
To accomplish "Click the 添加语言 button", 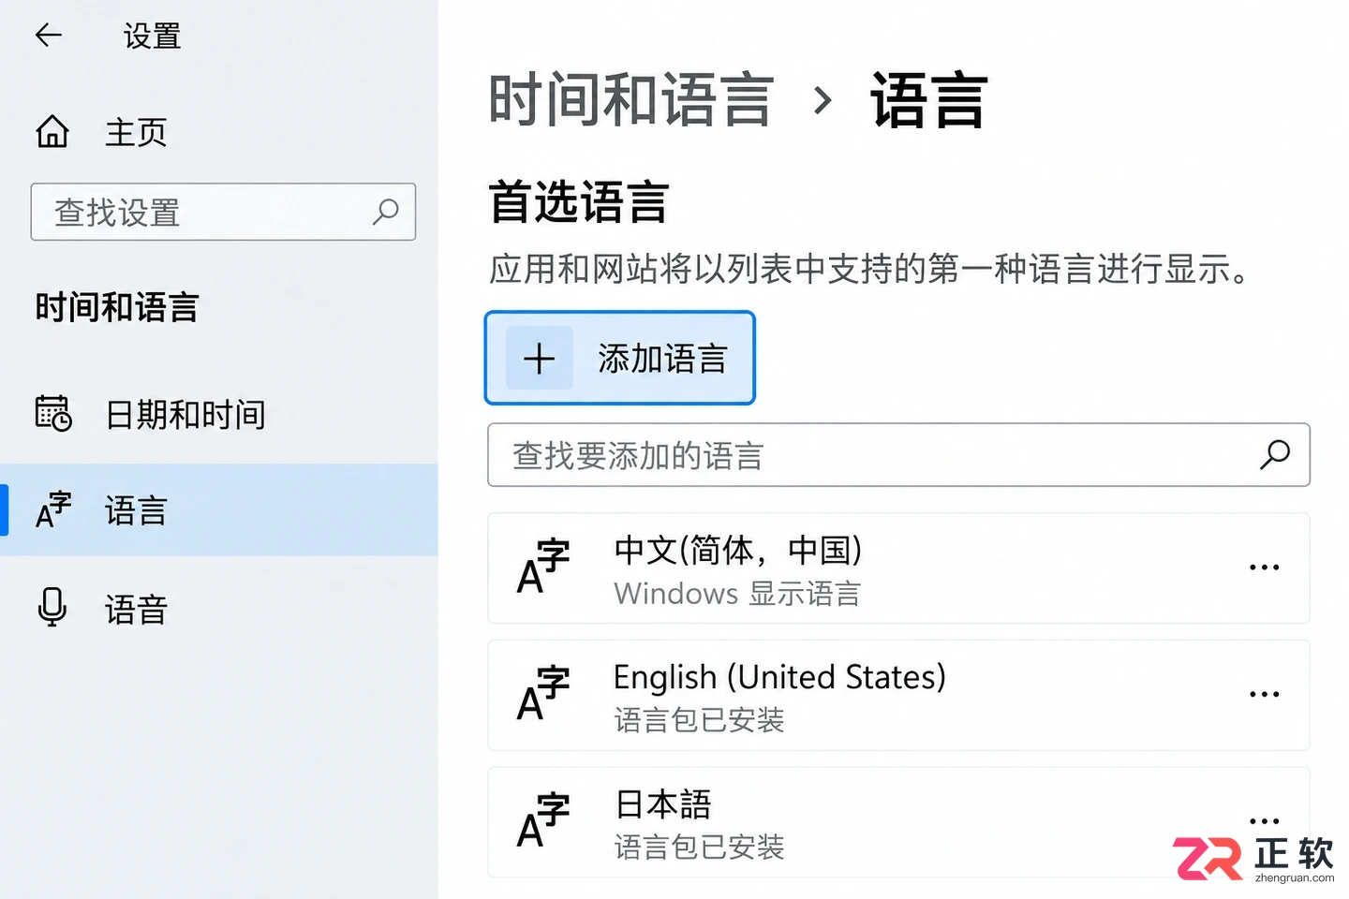I will [x=620, y=358].
